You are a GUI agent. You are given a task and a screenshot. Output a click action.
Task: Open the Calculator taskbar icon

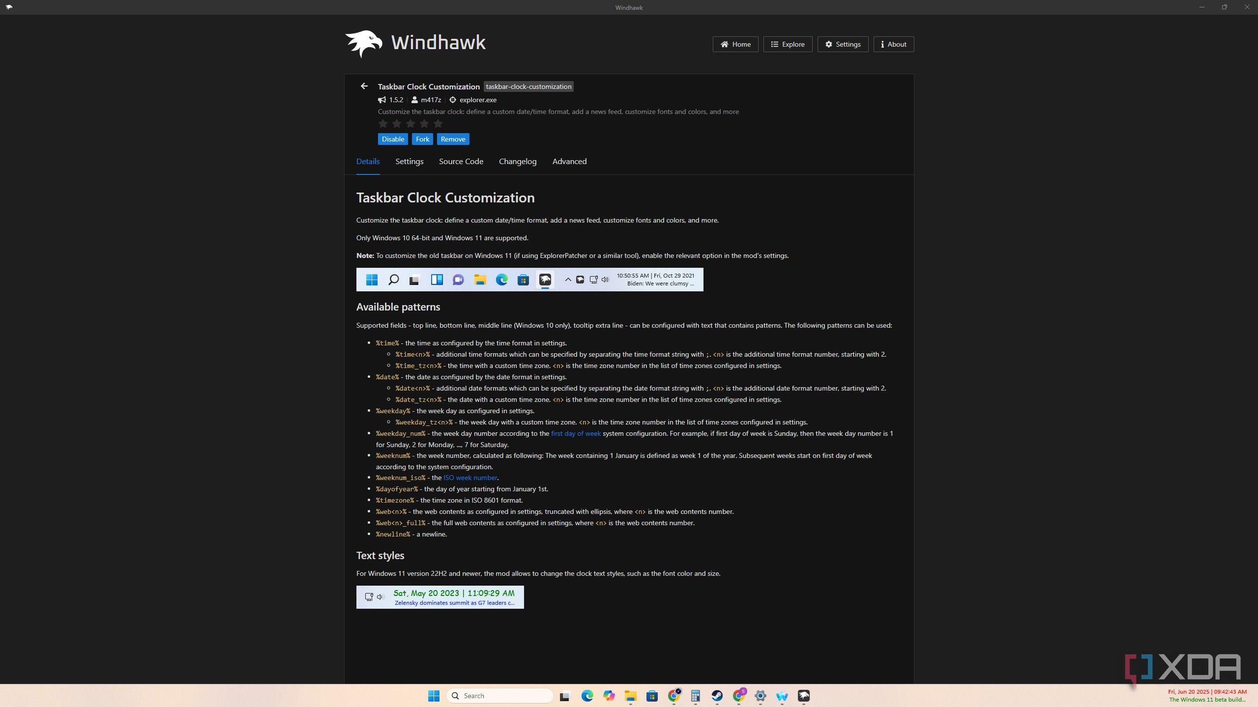[695, 696]
